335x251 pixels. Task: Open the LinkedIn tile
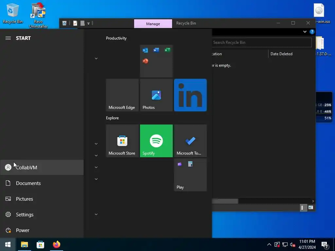click(190, 95)
